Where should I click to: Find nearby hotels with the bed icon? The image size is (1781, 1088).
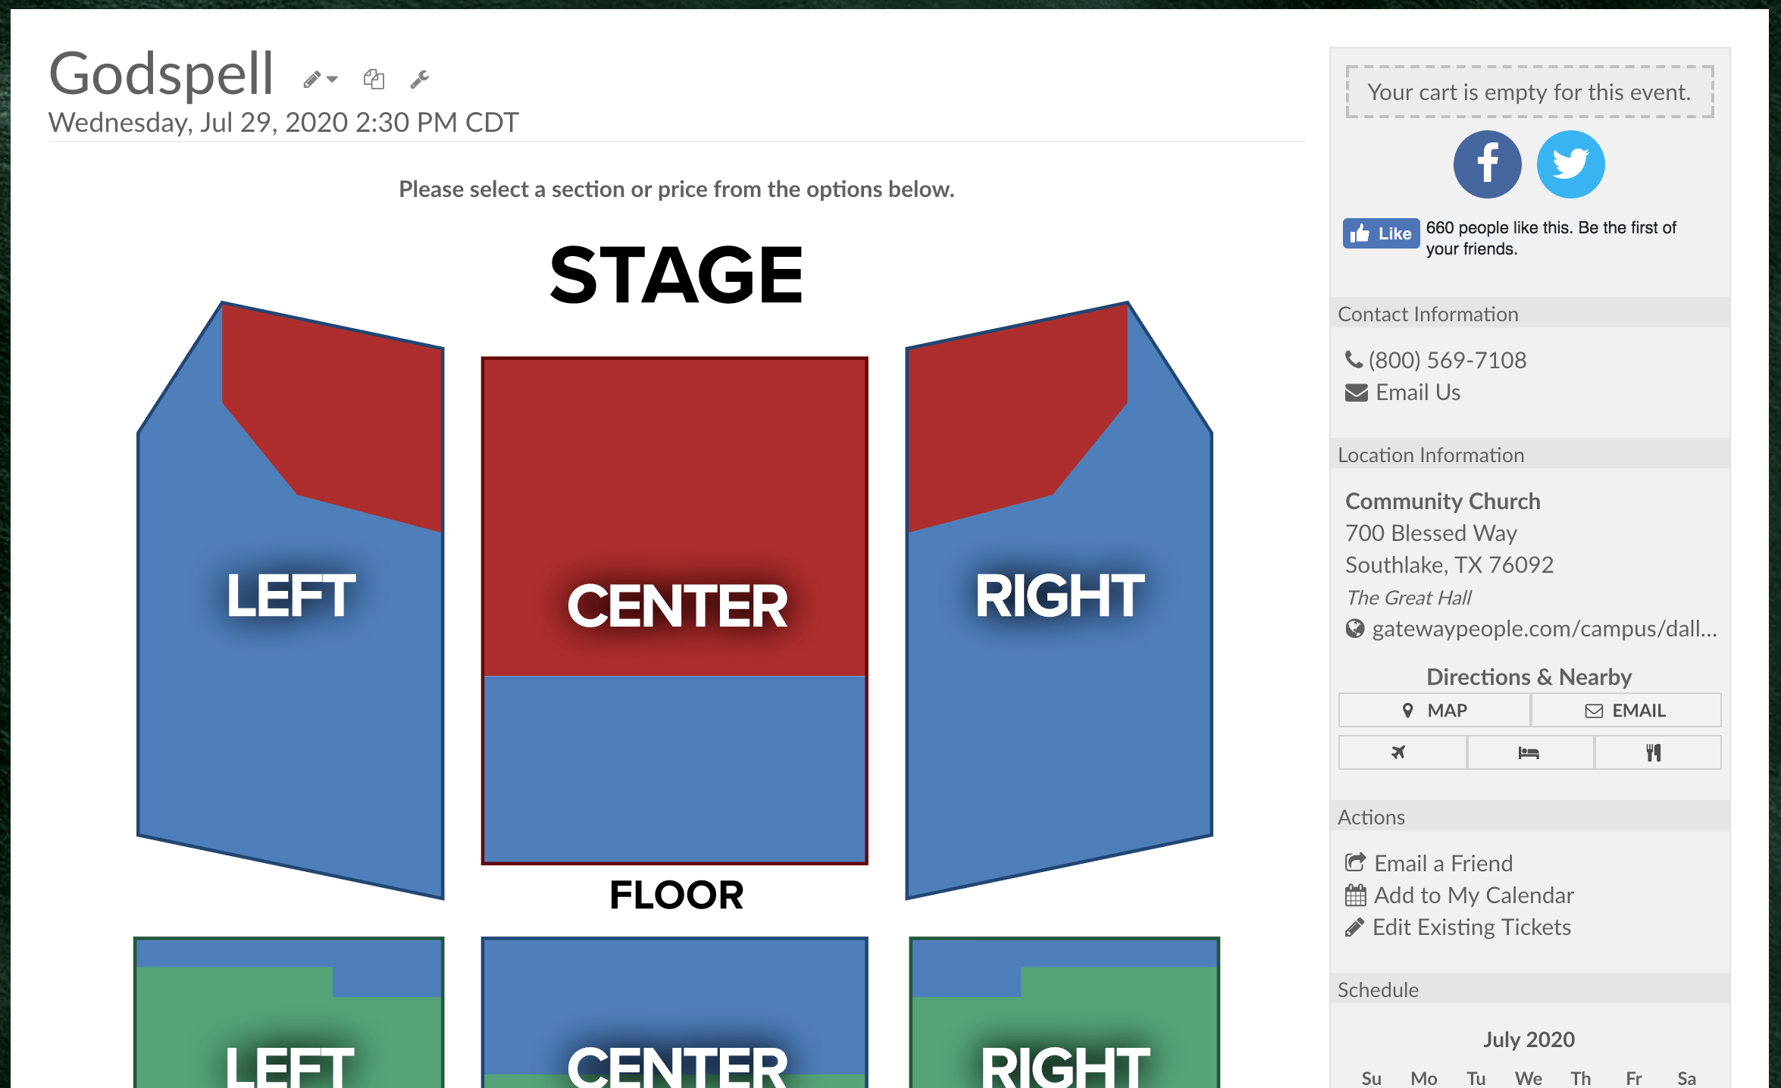[x=1529, y=752]
